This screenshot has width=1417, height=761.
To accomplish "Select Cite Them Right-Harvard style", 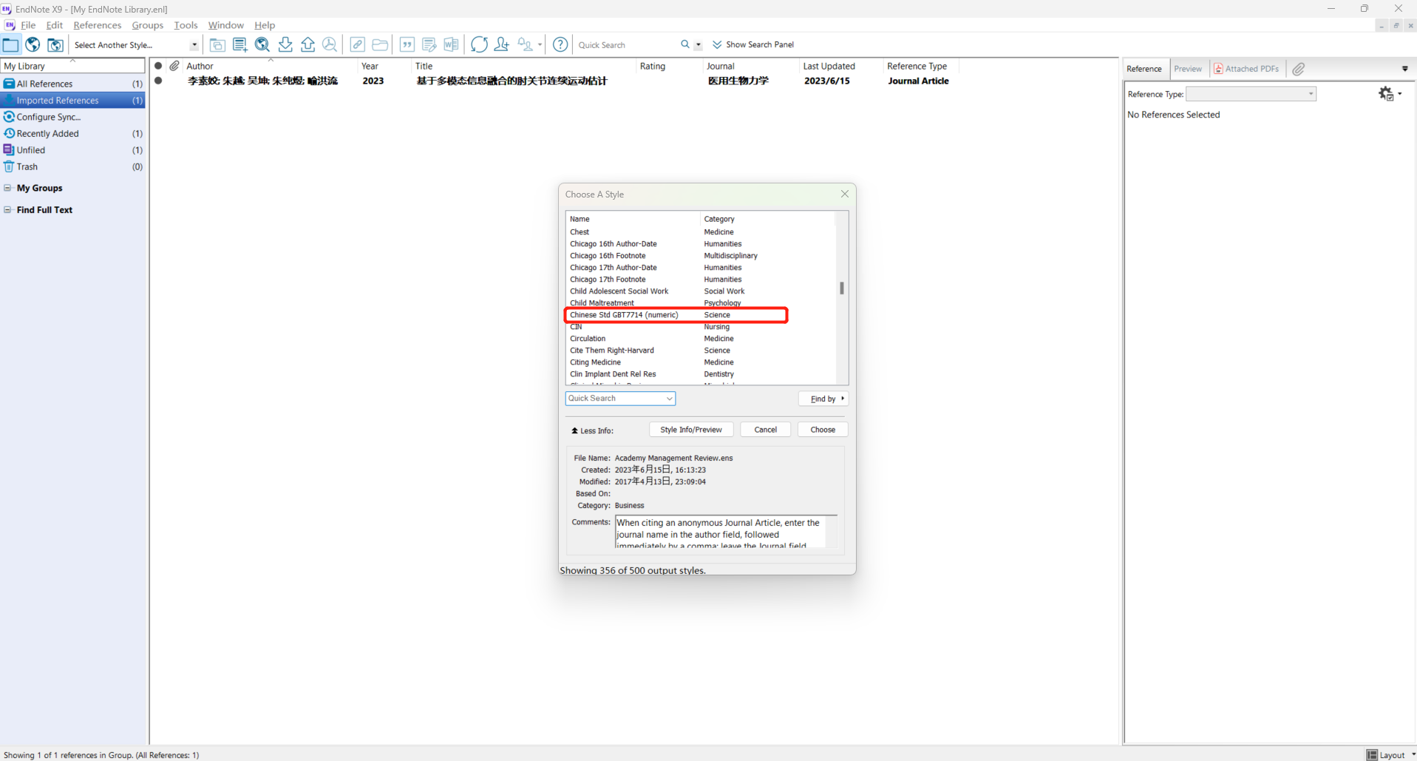I will (x=701, y=351).
